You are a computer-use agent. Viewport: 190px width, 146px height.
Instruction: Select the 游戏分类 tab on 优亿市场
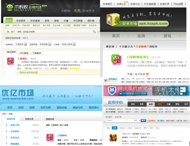pyautogui.click(x=29, y=119)
